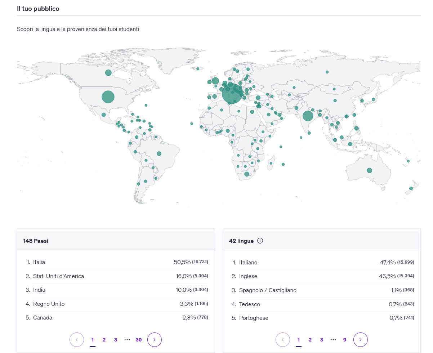Go to previous page of languages list

(x=283, y=339)
